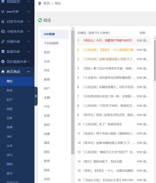Select the 24h热榜 category tab
Viewport: 156px width, 183px height.
[54, 34]
